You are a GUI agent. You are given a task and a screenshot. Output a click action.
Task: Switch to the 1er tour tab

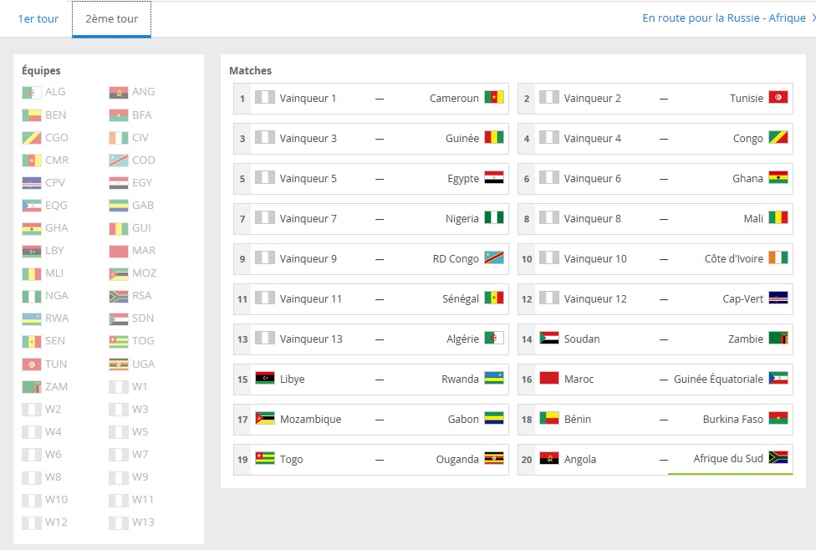coord(38,18)
